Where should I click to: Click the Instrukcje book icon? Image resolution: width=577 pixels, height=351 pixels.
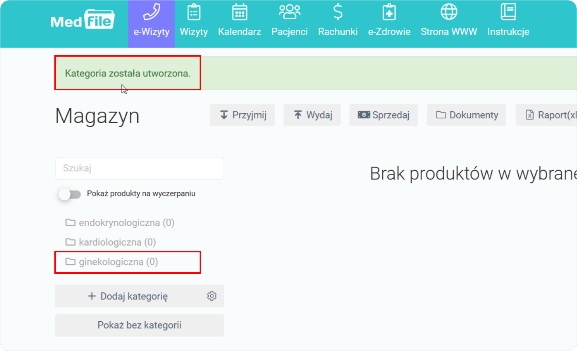[x=508, y=12]
